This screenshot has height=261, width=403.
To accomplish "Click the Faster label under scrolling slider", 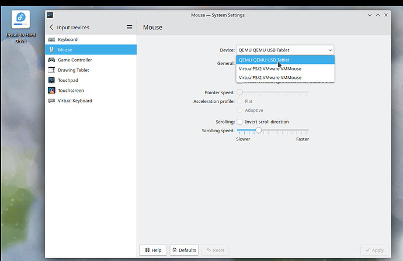I will (x=303, y=139).
